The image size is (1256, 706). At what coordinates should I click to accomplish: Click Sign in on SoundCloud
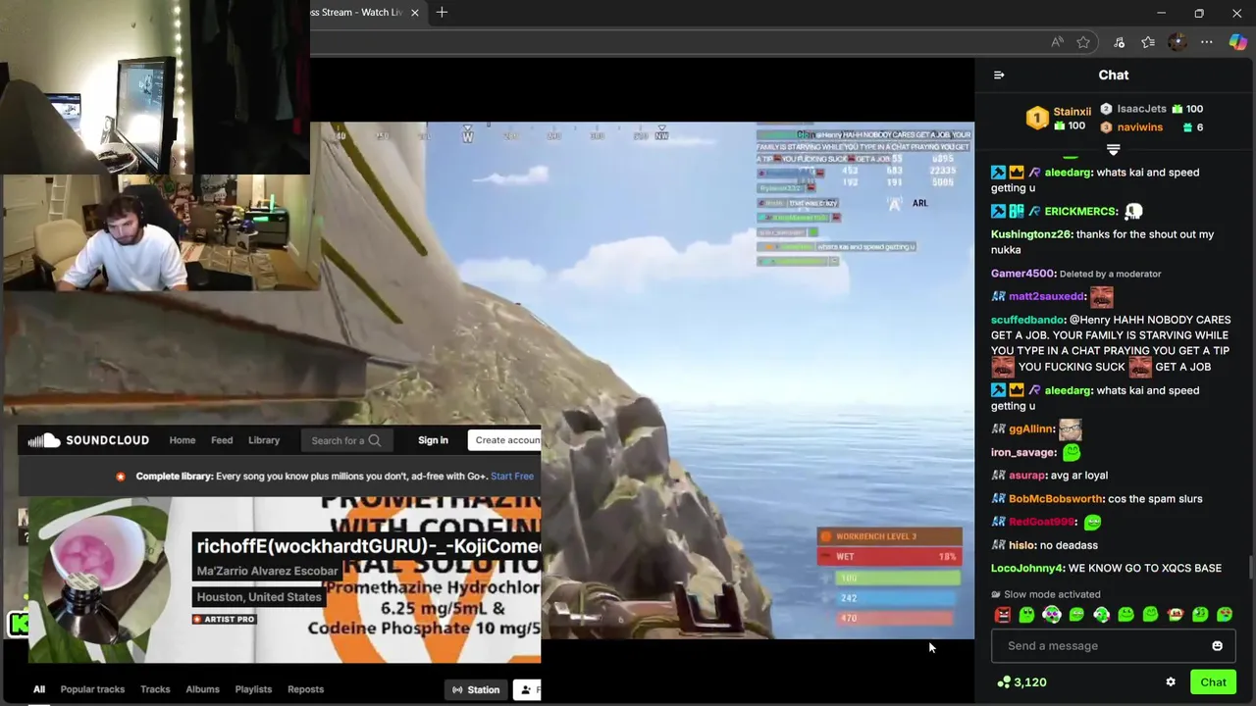point(433,441)
